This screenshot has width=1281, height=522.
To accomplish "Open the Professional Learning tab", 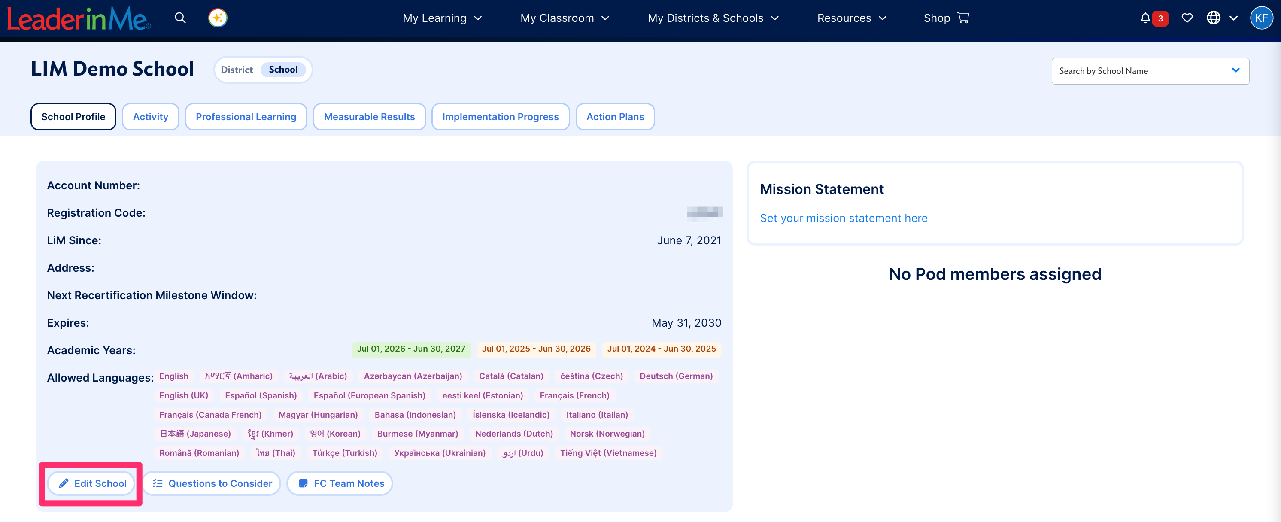I will [x=246, y=117].
